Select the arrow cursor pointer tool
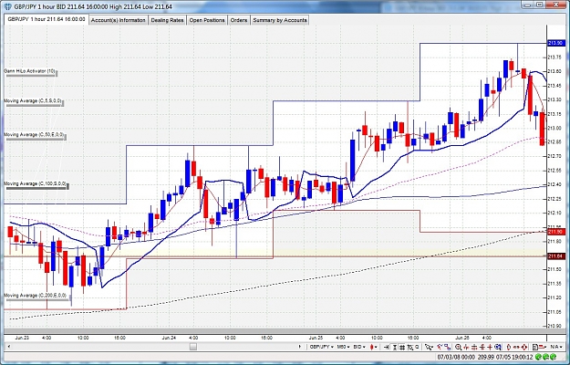570x365 pixels. tap(429, 347)
